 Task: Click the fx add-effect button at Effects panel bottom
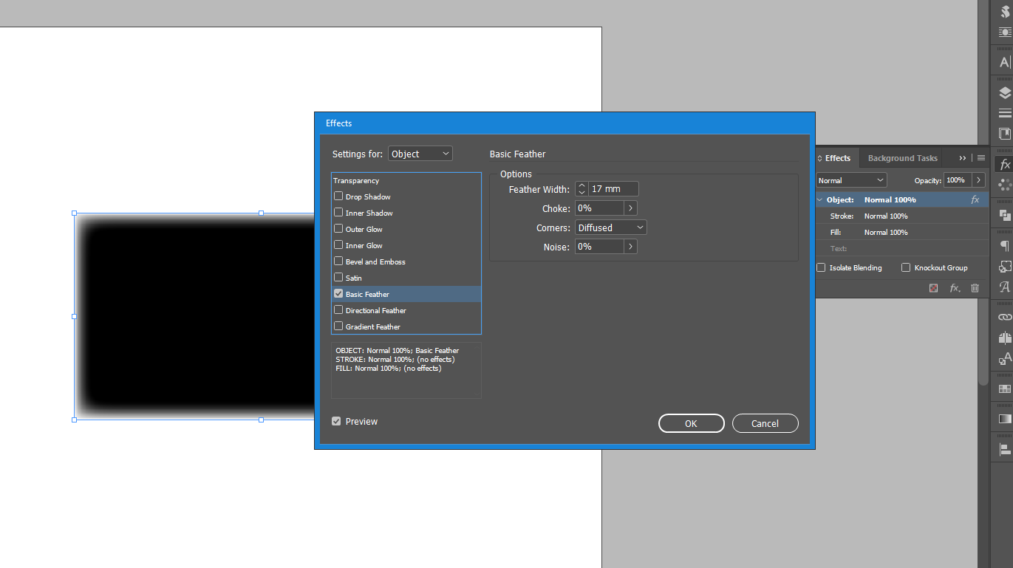pyautogui.click(x=955, y=288)
